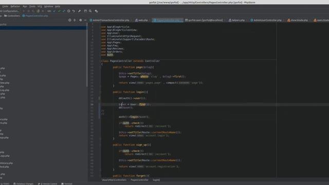Click "auth()->login($user);" line
The height and width of the screenshot is (185, 329).
point(134,117)
